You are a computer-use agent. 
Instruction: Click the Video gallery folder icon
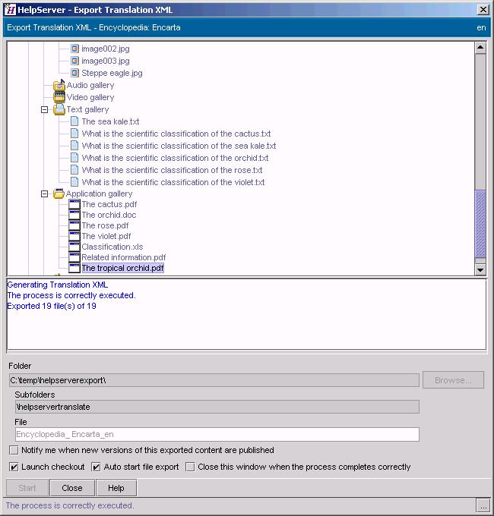[x=59, y=97]
